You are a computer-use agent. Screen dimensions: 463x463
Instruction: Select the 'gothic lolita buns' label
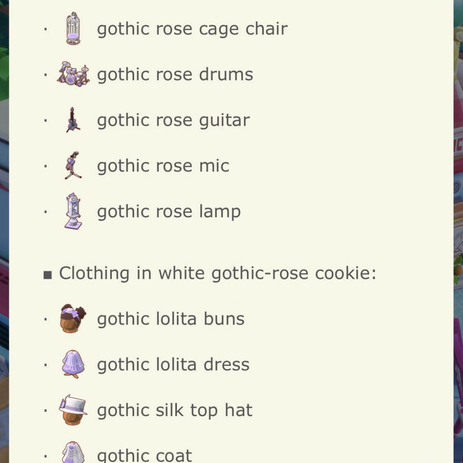tap(171, 319)
